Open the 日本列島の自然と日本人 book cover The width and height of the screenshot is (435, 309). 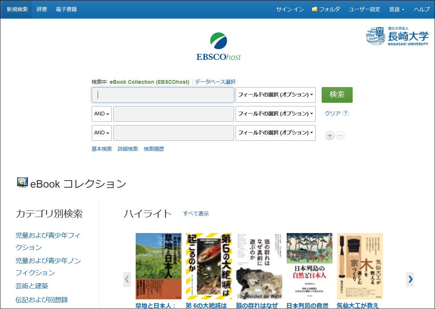tap(309, 266)
